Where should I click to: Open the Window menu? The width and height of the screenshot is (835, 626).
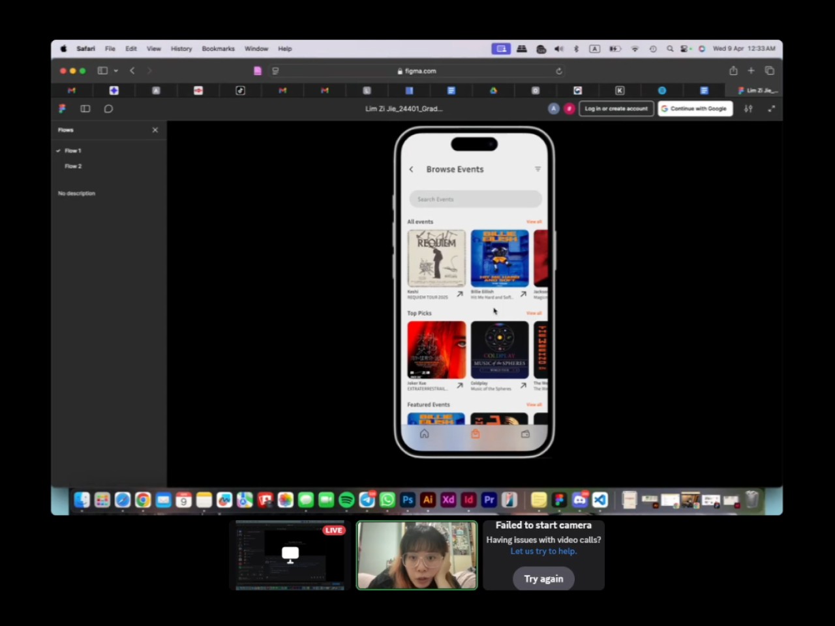pos(256,49)
